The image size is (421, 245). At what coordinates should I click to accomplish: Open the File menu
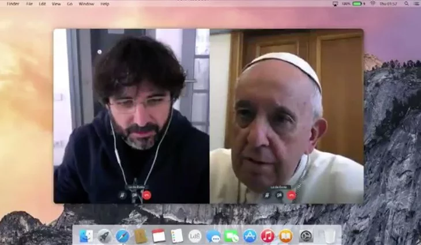(29, 3)
